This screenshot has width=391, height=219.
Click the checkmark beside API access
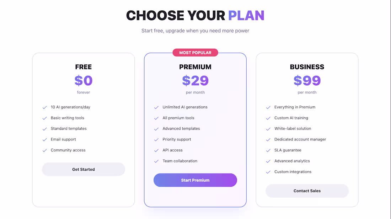point(156,150)
